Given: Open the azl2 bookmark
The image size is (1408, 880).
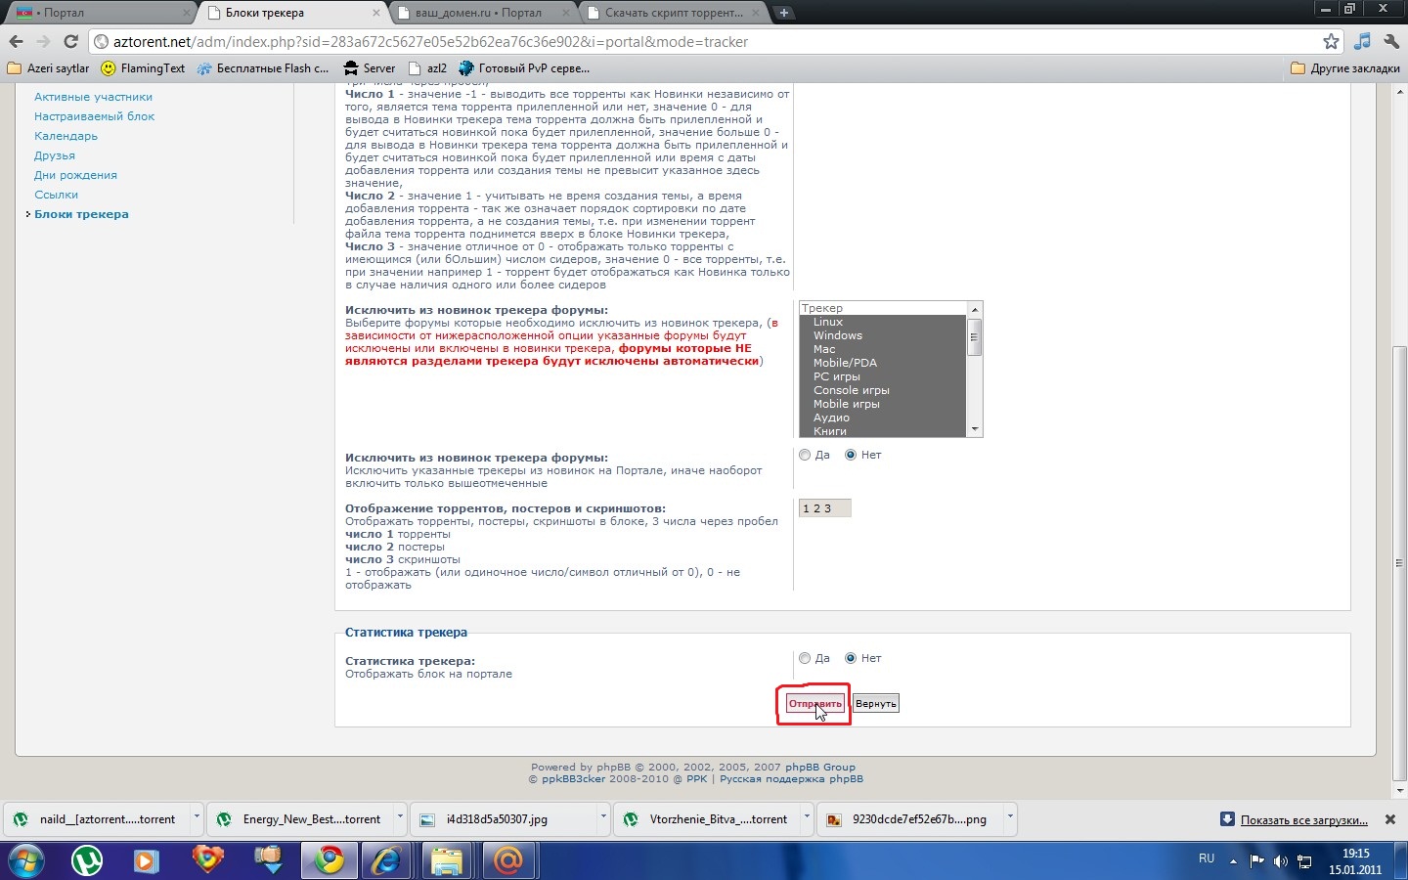Looking at the screenshot, I should 427,68.
